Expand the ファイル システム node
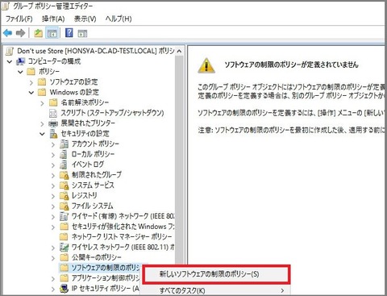 (53, 206)
